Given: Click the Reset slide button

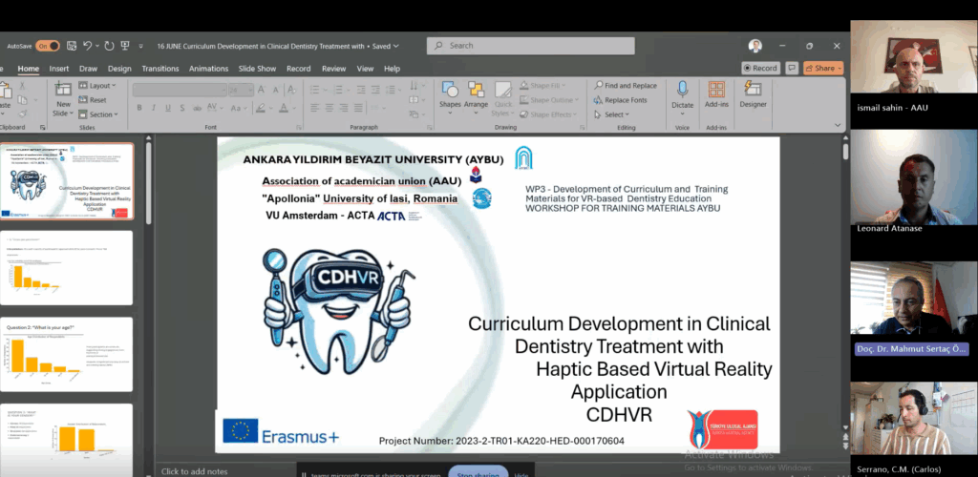Looking at the screenshot, I should pos(93,99).
